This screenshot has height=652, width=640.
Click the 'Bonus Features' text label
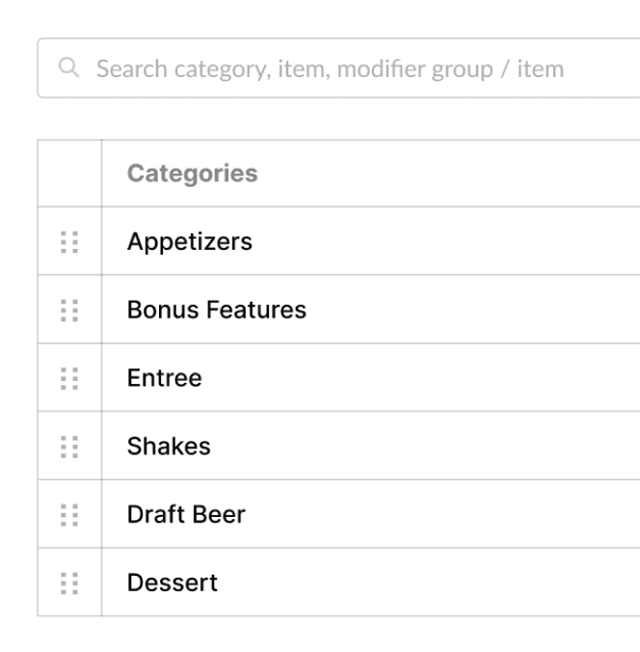click(216, 310)
